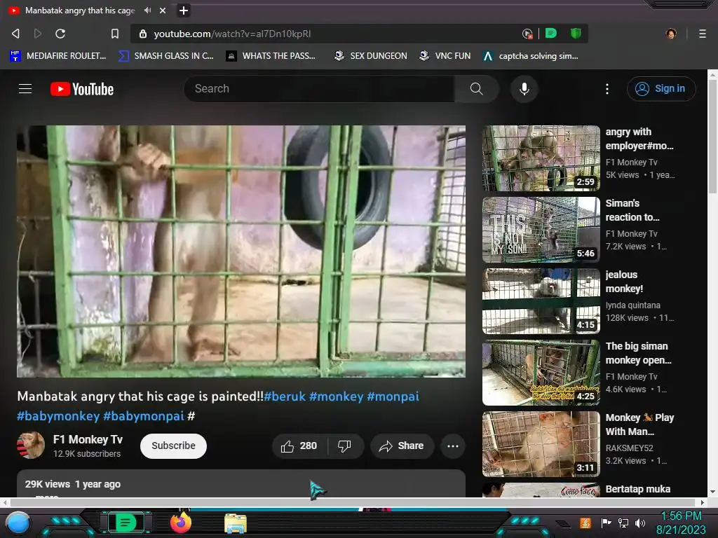
Task: Start voice search with the microphone icon
Action: pyautogui.click(x=524, y=89)
